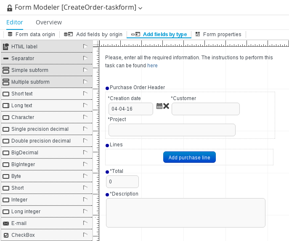The width and height of the screenshot is (289, 241).
Task: Click the lock icon beside Form Modeler title
Action: 9,8
